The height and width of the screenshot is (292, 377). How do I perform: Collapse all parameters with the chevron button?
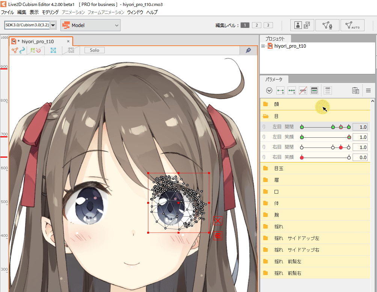[269, 90]
